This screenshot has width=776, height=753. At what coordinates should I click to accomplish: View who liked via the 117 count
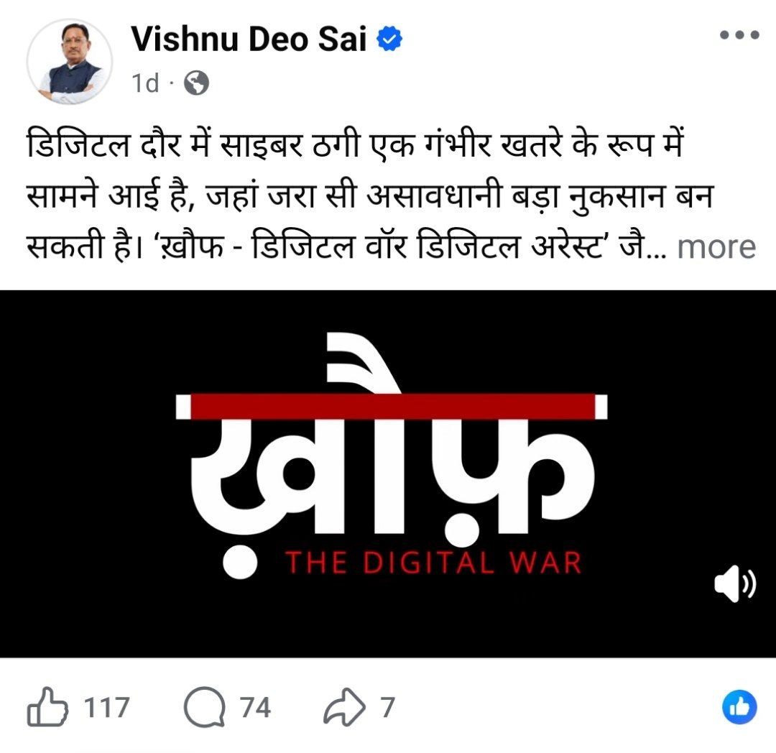[106, 708]
